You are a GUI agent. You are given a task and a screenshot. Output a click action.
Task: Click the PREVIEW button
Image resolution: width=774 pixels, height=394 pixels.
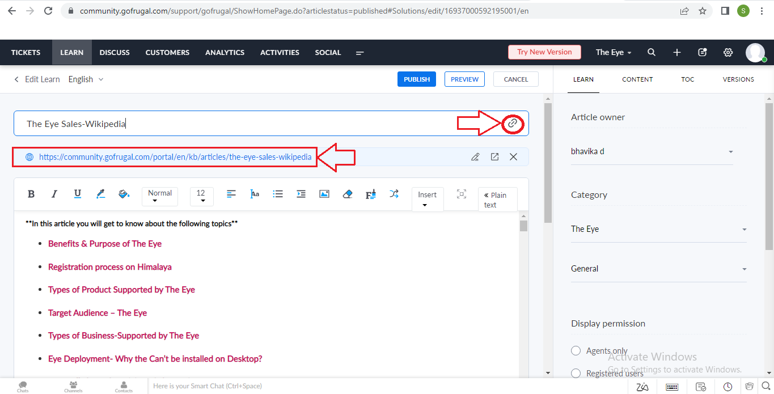pos(465,79)
